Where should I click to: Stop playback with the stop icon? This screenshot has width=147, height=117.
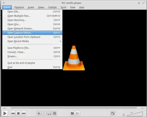(19, 113)
